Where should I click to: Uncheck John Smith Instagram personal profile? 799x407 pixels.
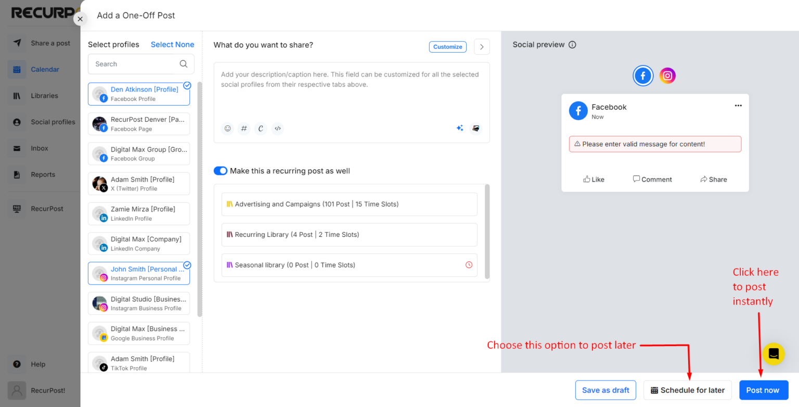[187, 265]
